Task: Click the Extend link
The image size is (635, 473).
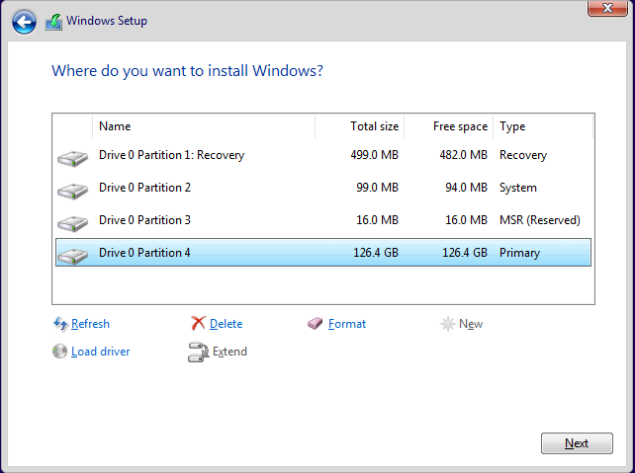Action: 229,352
